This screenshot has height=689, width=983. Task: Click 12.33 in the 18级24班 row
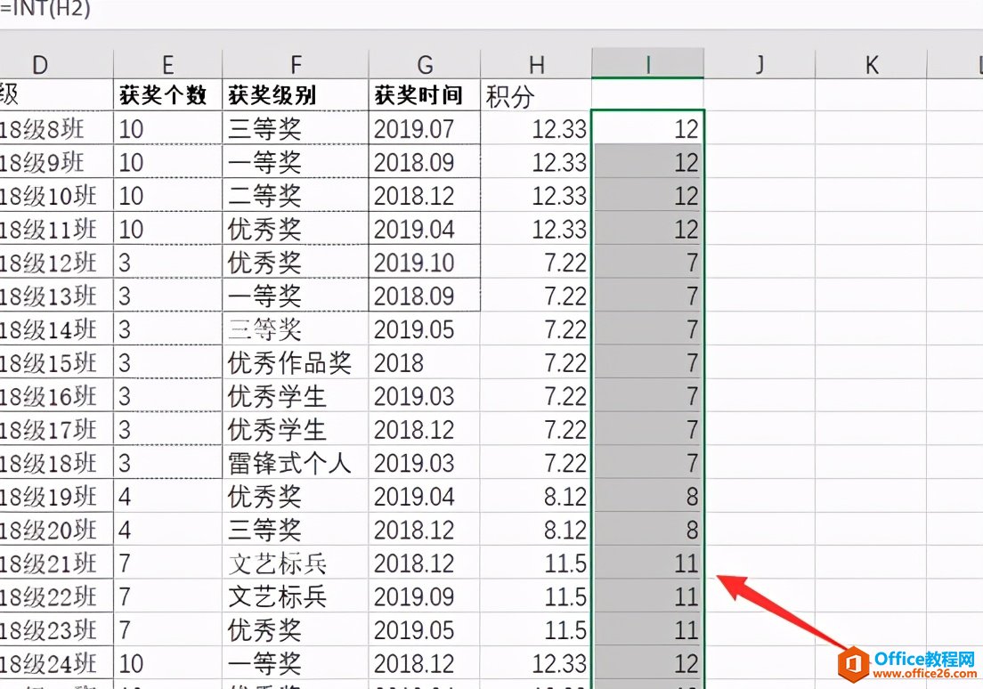click(536, 663)
